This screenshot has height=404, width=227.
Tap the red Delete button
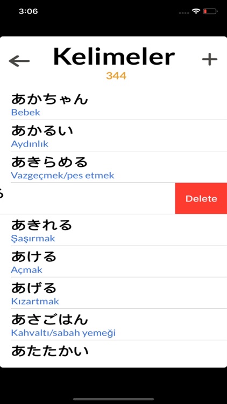click(x=201, y=198)
